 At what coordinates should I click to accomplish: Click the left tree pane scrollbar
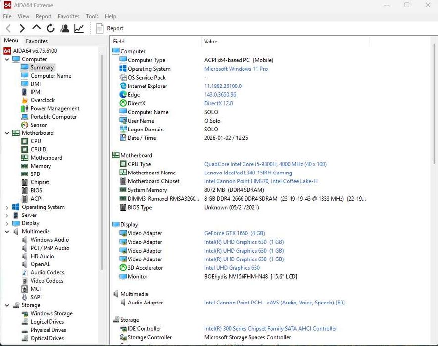[102, 162]
